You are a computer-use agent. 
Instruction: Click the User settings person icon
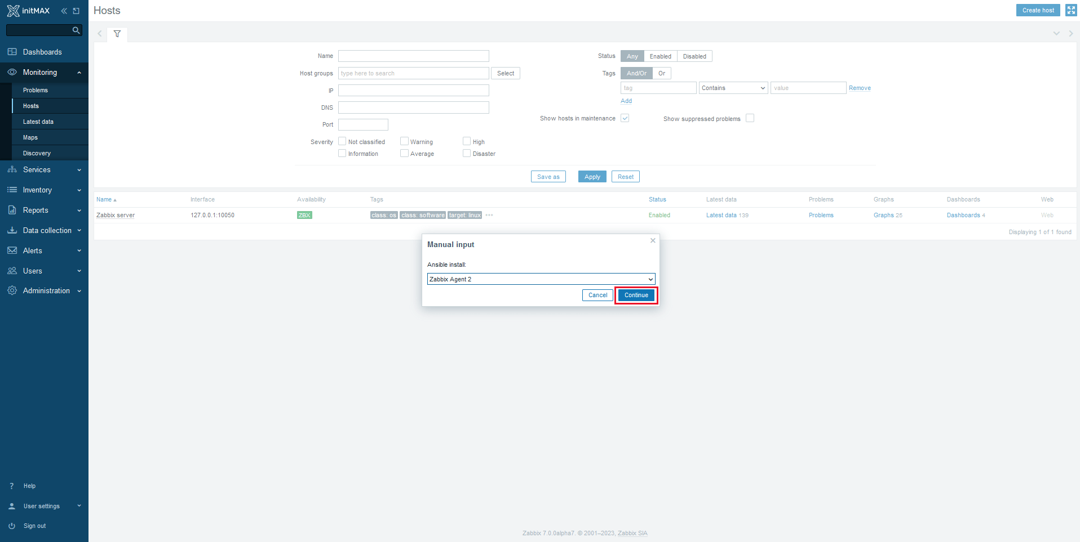(x=12, y=506)
